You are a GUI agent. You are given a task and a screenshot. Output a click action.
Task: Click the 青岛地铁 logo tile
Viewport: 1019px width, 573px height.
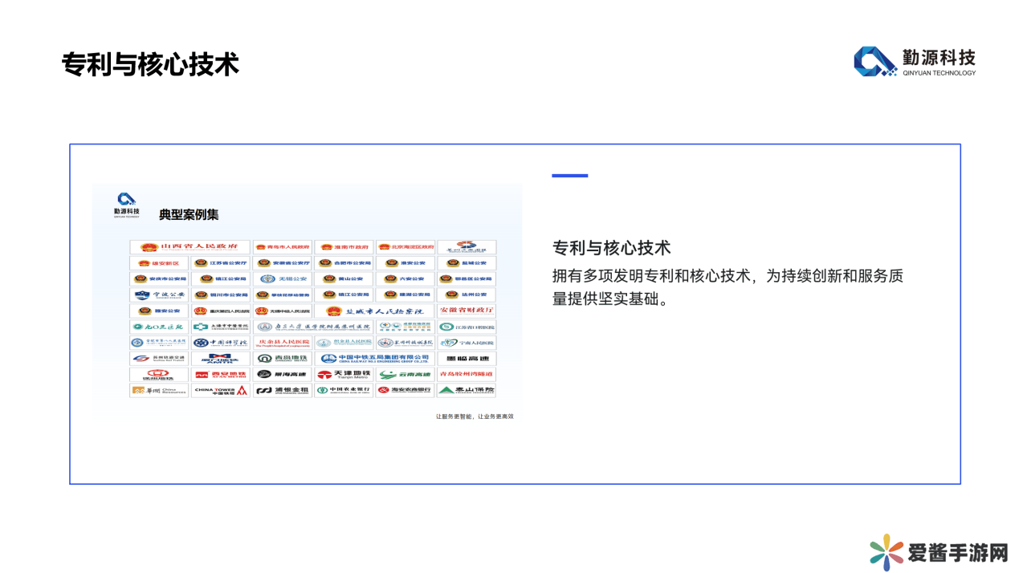click(282, 359)
